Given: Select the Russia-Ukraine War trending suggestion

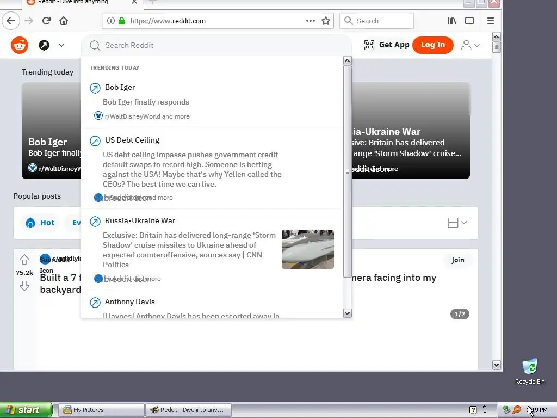Looking at the screenshot, I should pyautogui.click(x=212, y=249).
